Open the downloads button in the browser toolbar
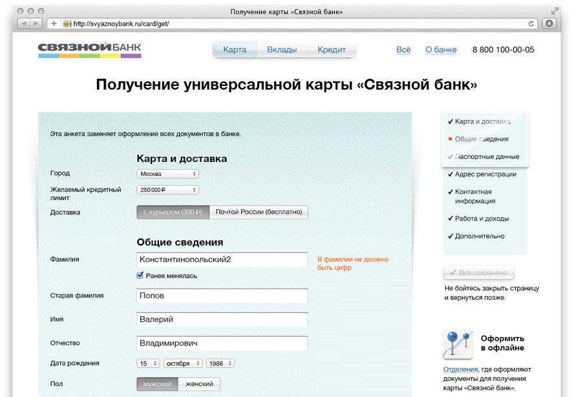572x397 pixels. click(549, 23)
